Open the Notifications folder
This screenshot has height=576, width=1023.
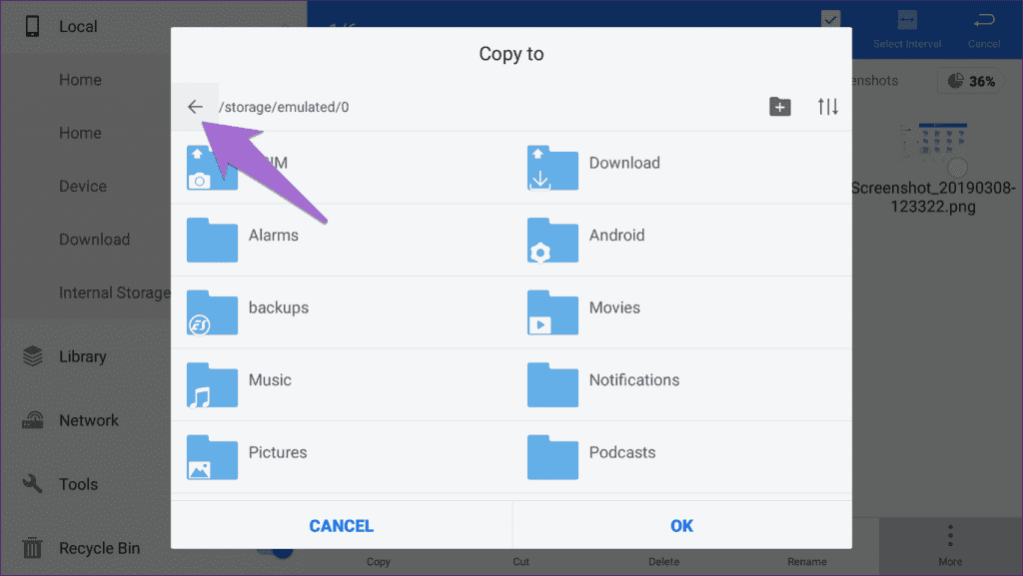(x=681, y=383)
